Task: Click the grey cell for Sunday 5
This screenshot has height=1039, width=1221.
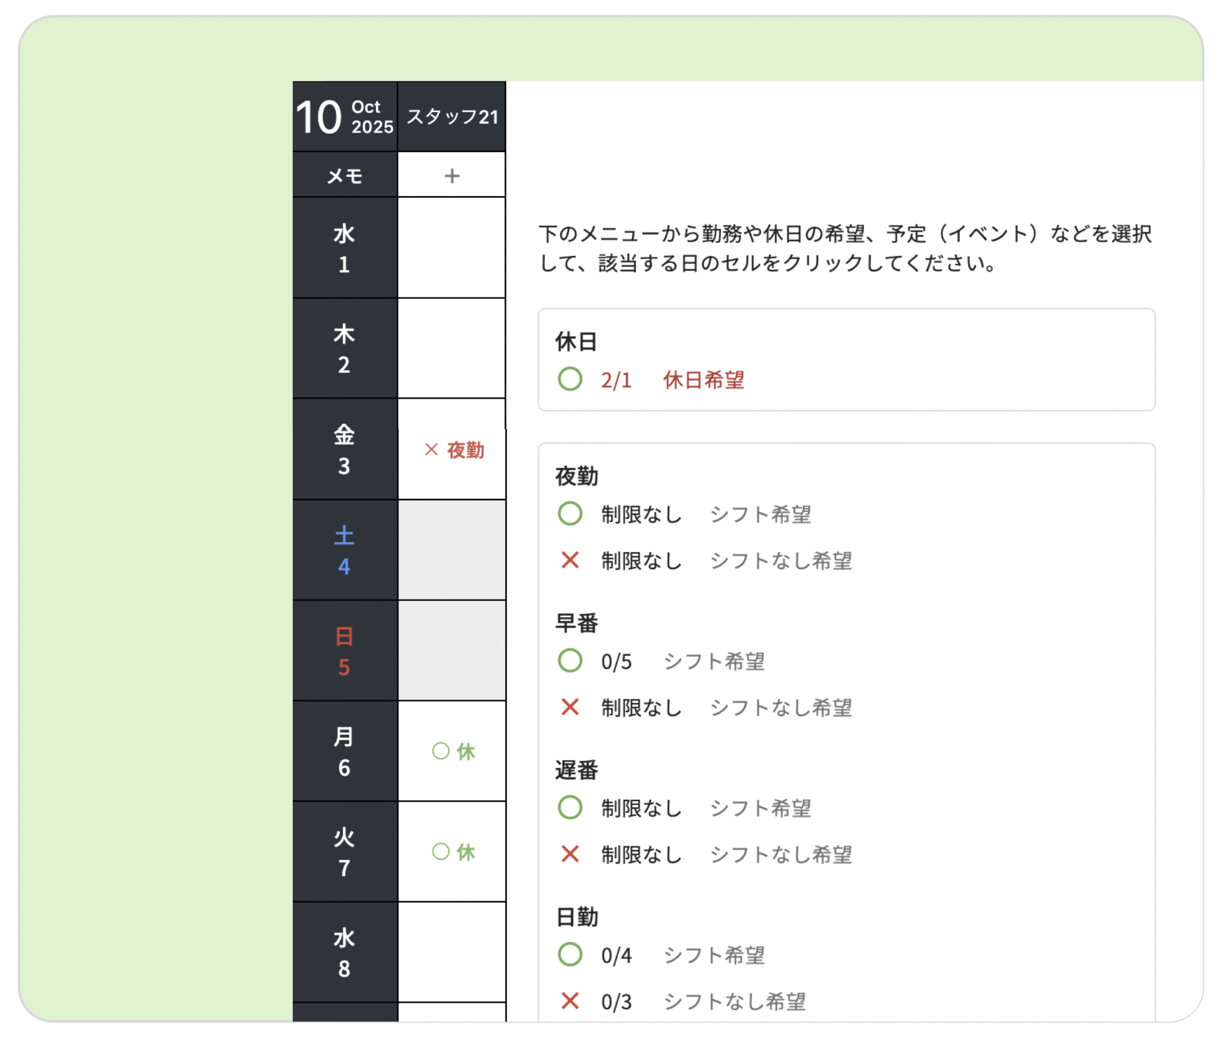Action: 452,651
